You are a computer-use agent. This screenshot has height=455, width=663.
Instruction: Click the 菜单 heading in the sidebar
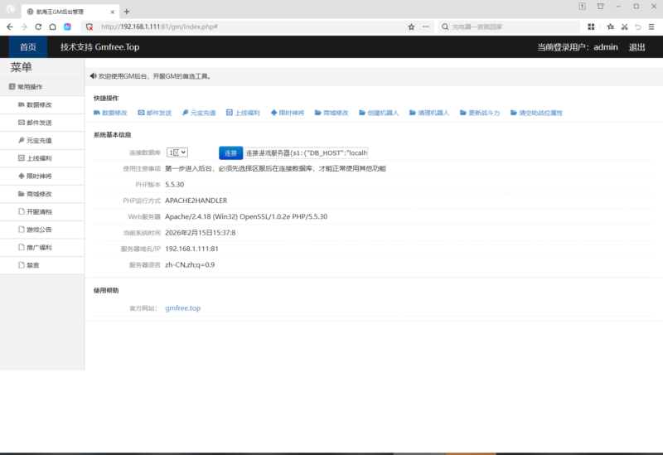coord(22,67)
